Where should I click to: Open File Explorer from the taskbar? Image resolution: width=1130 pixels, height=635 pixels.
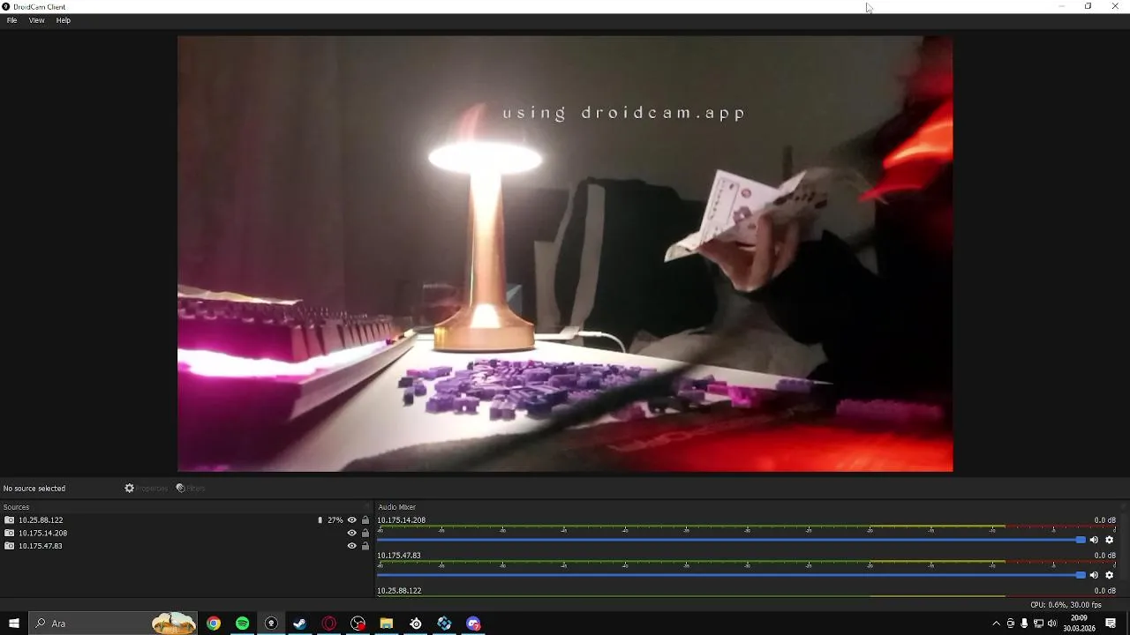(x=387, y=624)
